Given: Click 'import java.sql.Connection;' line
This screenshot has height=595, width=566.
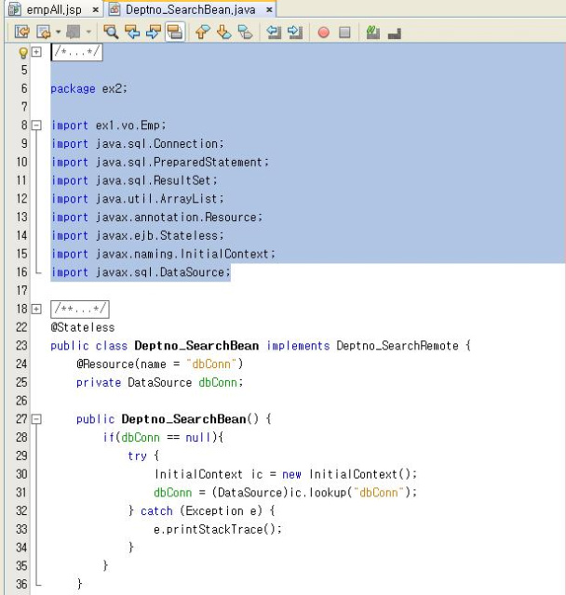Looking at the screenshot, I should [138, 143].
